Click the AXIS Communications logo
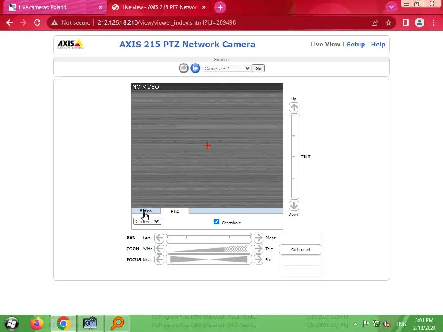This screenshot has height=332, width=443. tap(71, 45)
